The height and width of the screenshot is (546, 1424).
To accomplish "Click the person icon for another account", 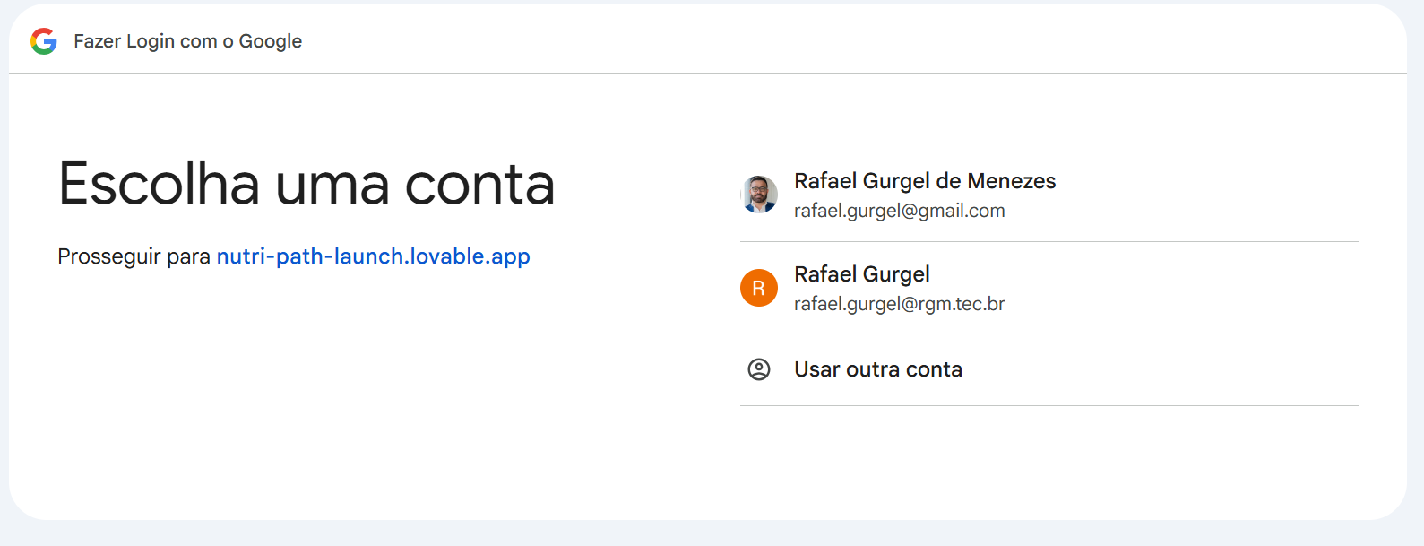I will pyautogui.click(x=759, y=369).
